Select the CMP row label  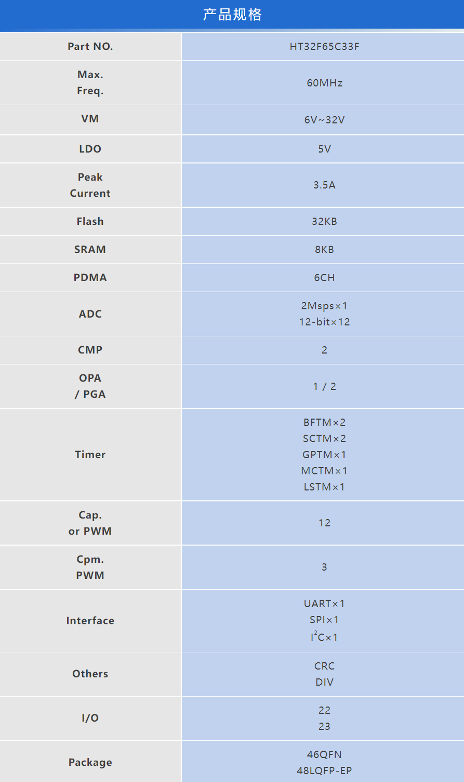coord(90,350)
